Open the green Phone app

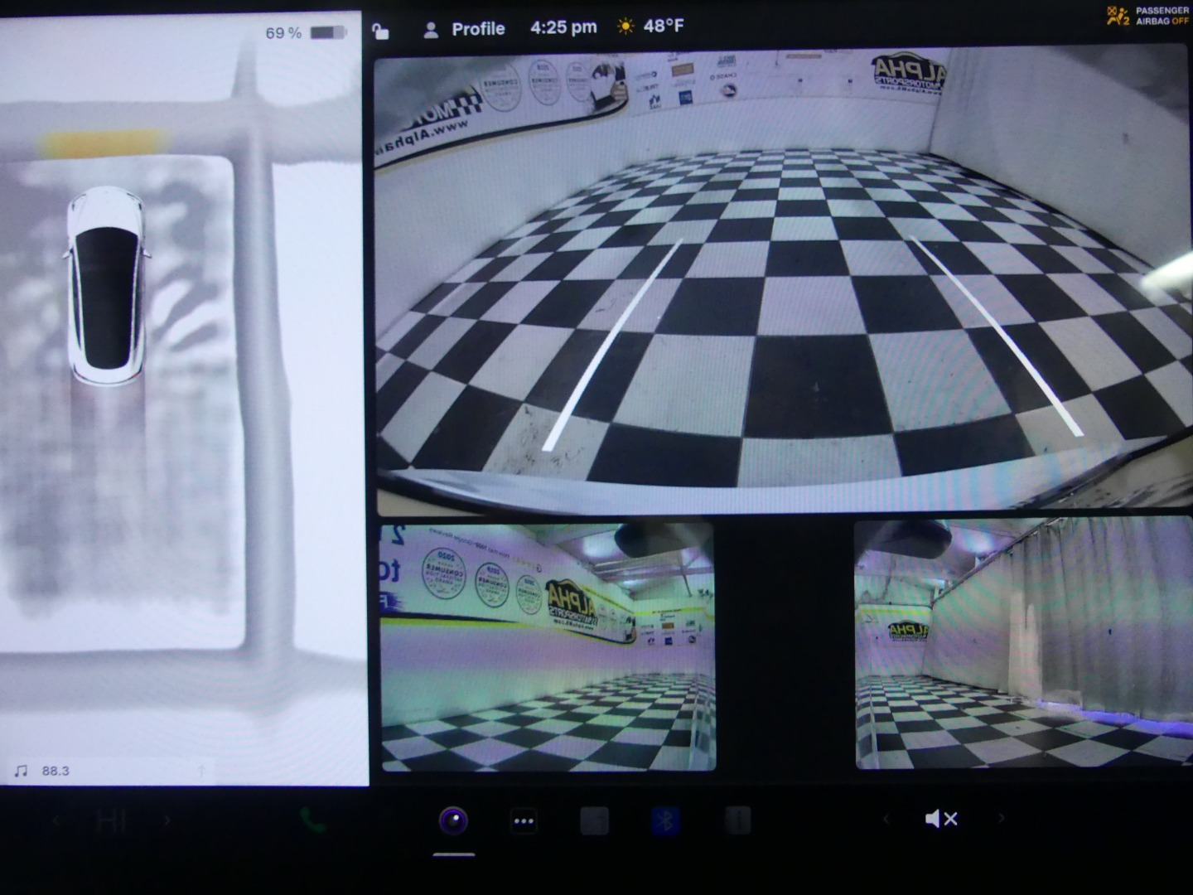[x=312, y=820]
